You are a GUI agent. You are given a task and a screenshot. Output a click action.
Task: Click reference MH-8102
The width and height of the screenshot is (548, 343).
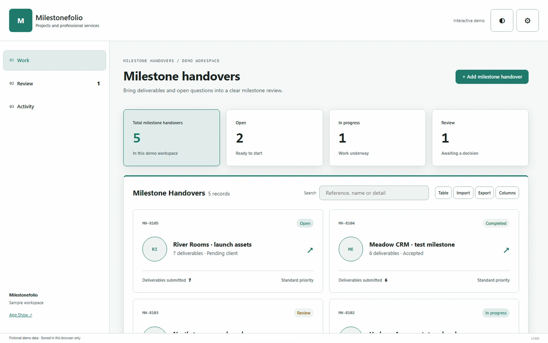(347, 313)
